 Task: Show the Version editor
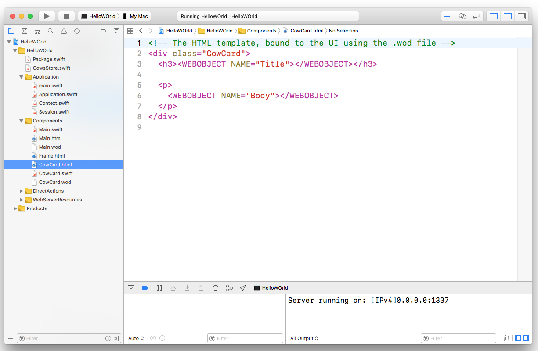coord(476,16)
